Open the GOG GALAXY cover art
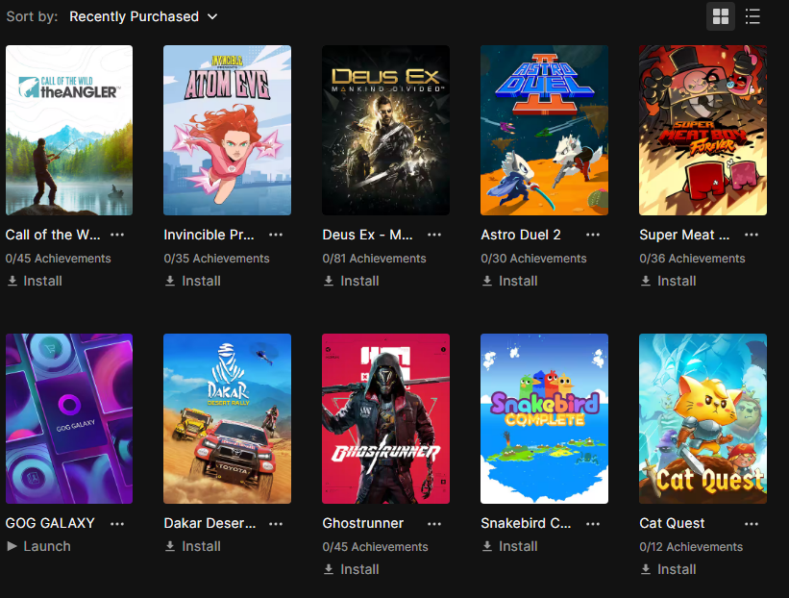 pos(69,419)
